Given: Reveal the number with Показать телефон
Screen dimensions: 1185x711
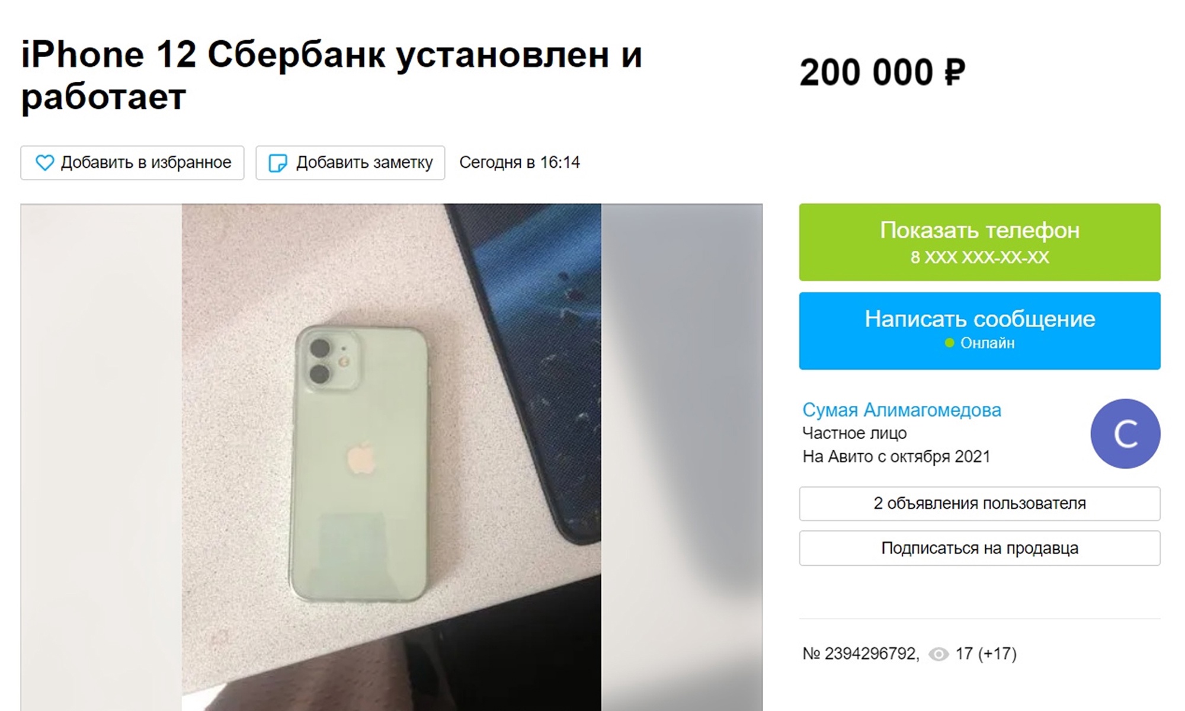Looking at the screenshot, I should pos(979,242).
